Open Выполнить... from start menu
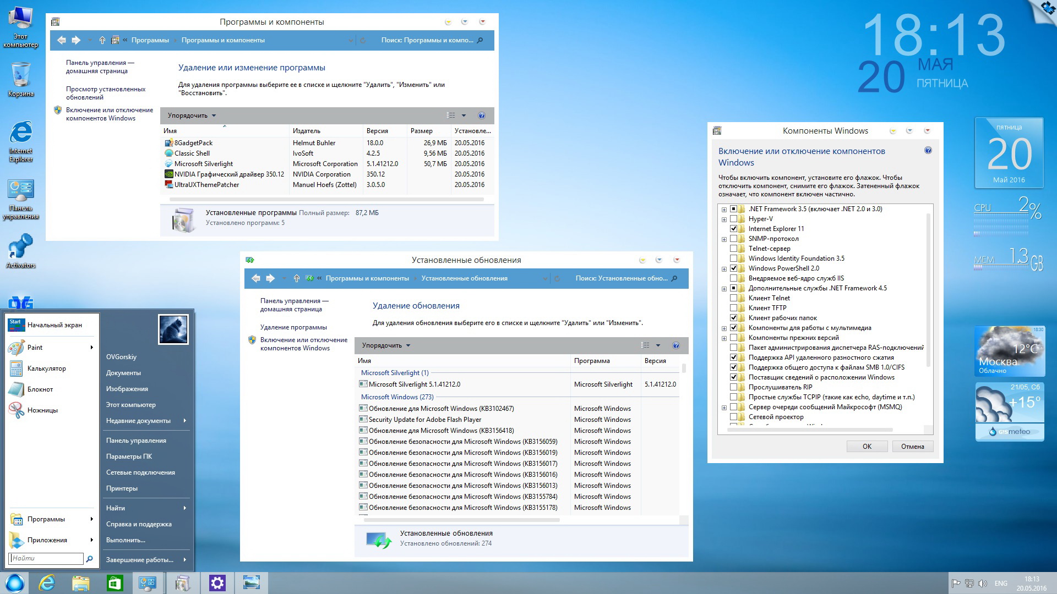1057x594 pixels. point(126,540)
